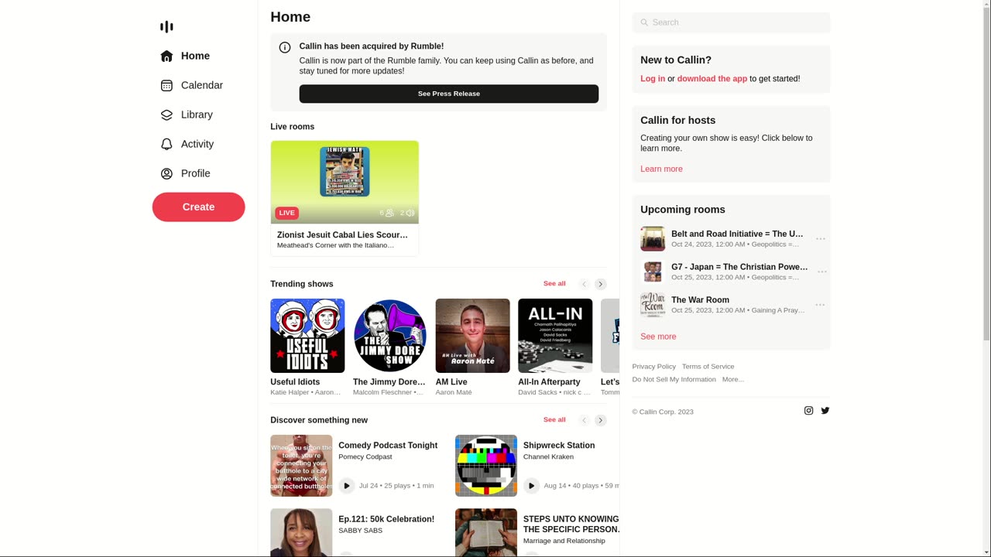Open the Terms of Service link
Viewport: 991px width, 557px height.
[708, 367]
